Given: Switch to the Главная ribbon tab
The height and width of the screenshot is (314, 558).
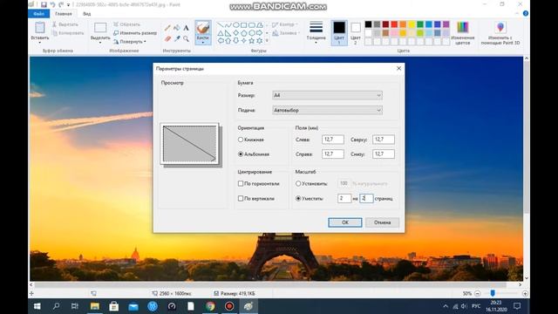Looking at the screenshot, I should [x=64, y=14].
